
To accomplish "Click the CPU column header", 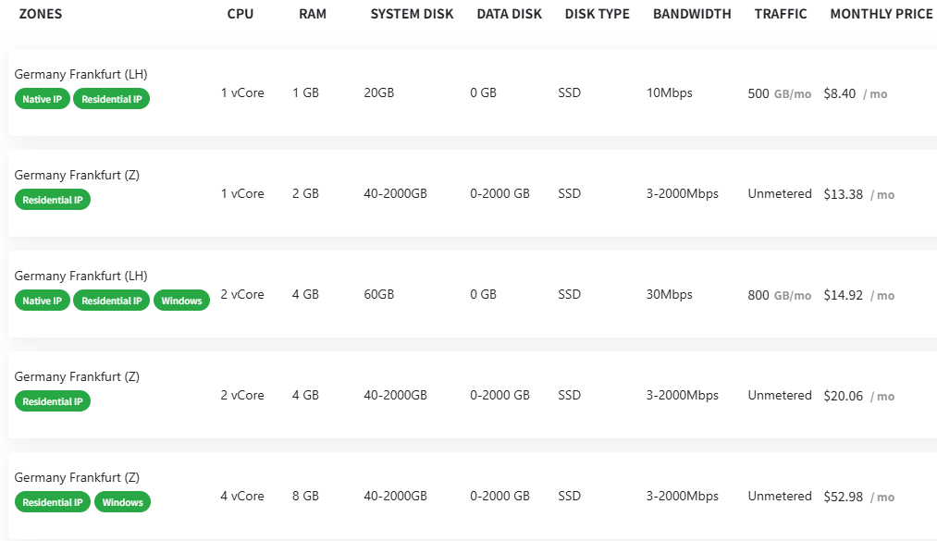I will coord(240,14).
